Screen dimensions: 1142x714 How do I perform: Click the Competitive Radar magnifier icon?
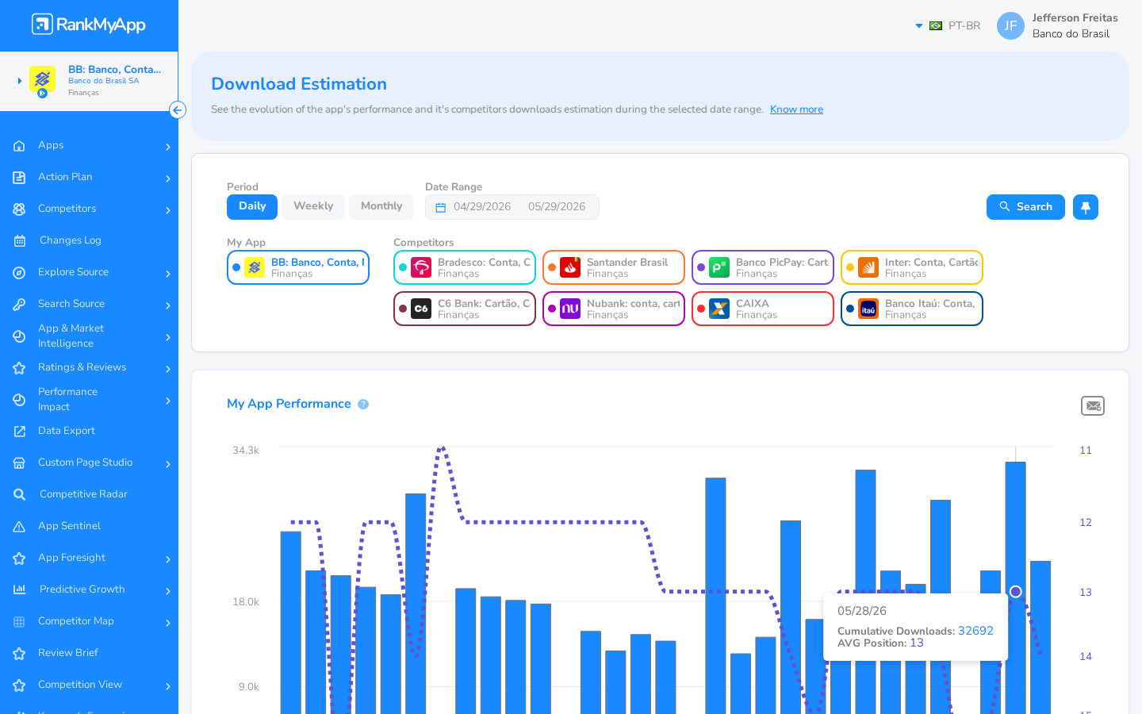[19, 495]
